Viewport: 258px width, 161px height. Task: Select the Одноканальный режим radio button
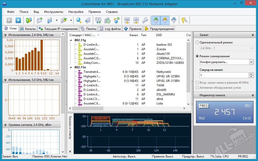point(197,42)
